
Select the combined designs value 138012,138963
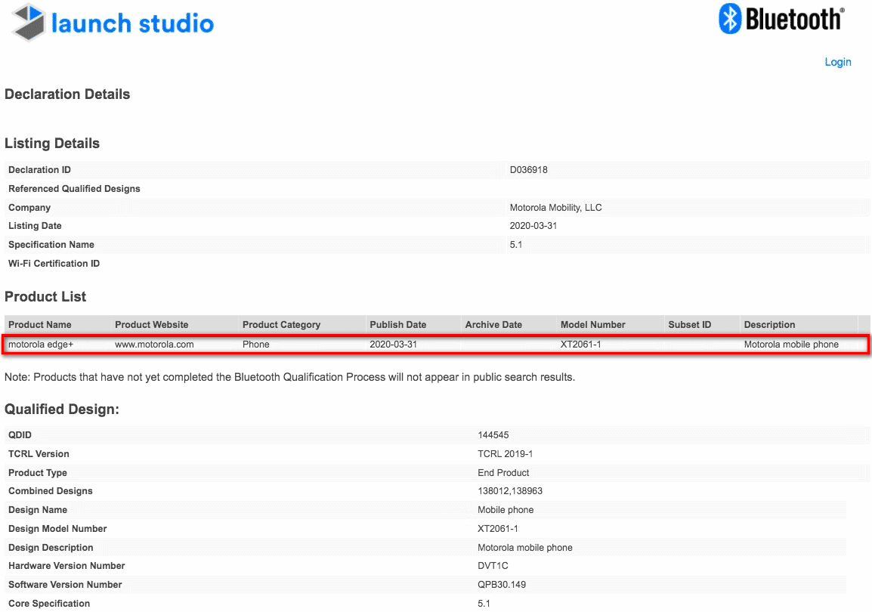point(510,491)
